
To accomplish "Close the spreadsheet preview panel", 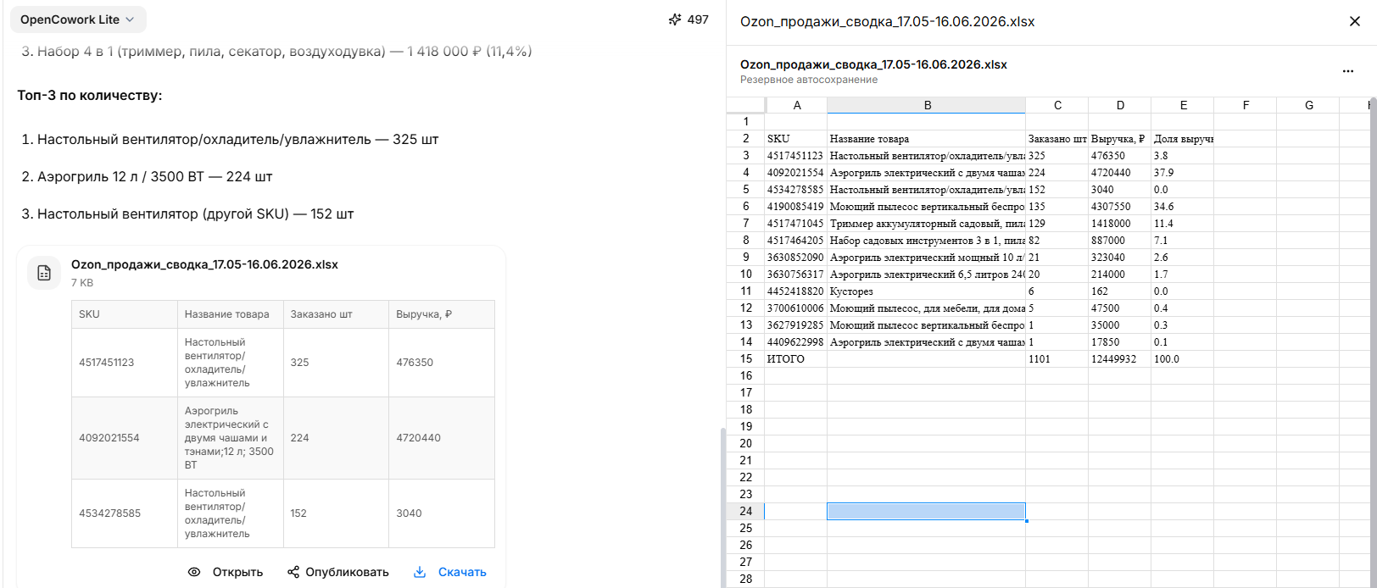I will pos(1355,21).
